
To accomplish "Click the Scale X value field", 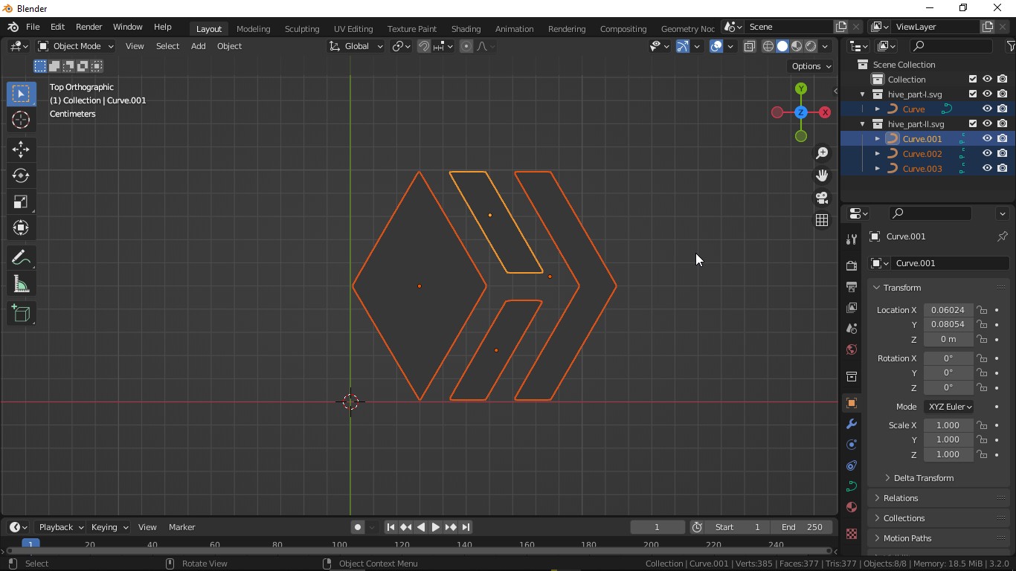I will pyautogui.click(x=948, y=425).
